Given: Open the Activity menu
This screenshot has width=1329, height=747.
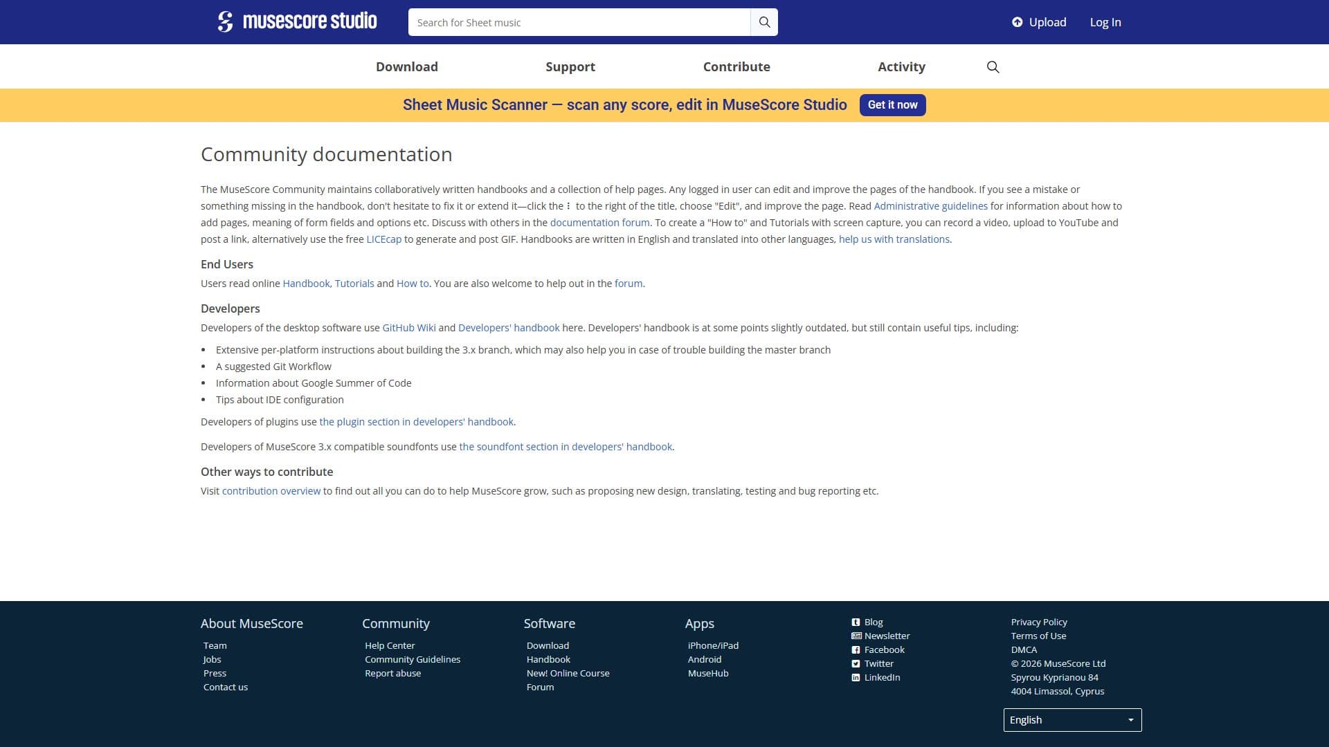Looking at the screenshot, I should pyautogui.click(x=901, y=67).
